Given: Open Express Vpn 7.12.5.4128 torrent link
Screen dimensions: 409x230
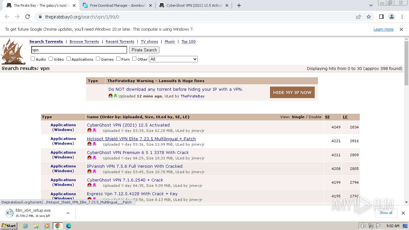Looking at the screenshot, I should pos(132,194).
